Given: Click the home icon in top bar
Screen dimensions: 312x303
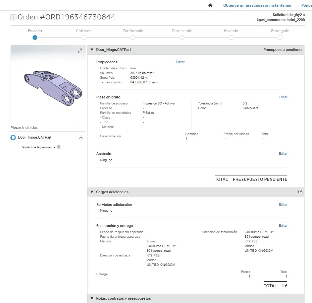Looking at the screenshot, I should [210, 5].
